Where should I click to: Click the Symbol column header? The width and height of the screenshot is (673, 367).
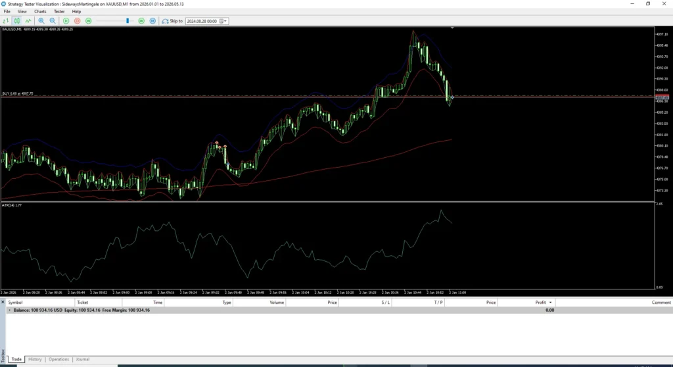(x=40, y=303)
